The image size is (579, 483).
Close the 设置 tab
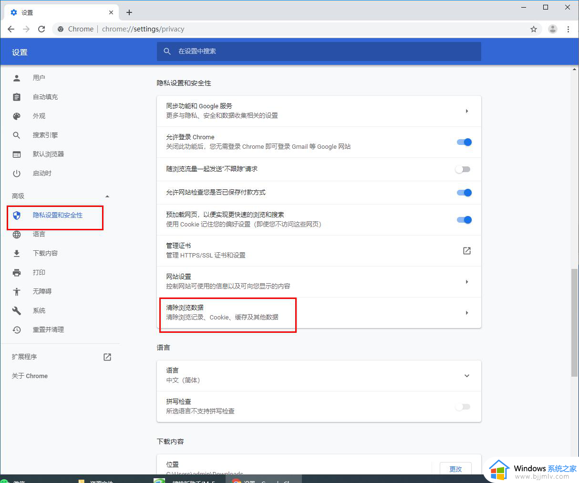coord(112,12)
